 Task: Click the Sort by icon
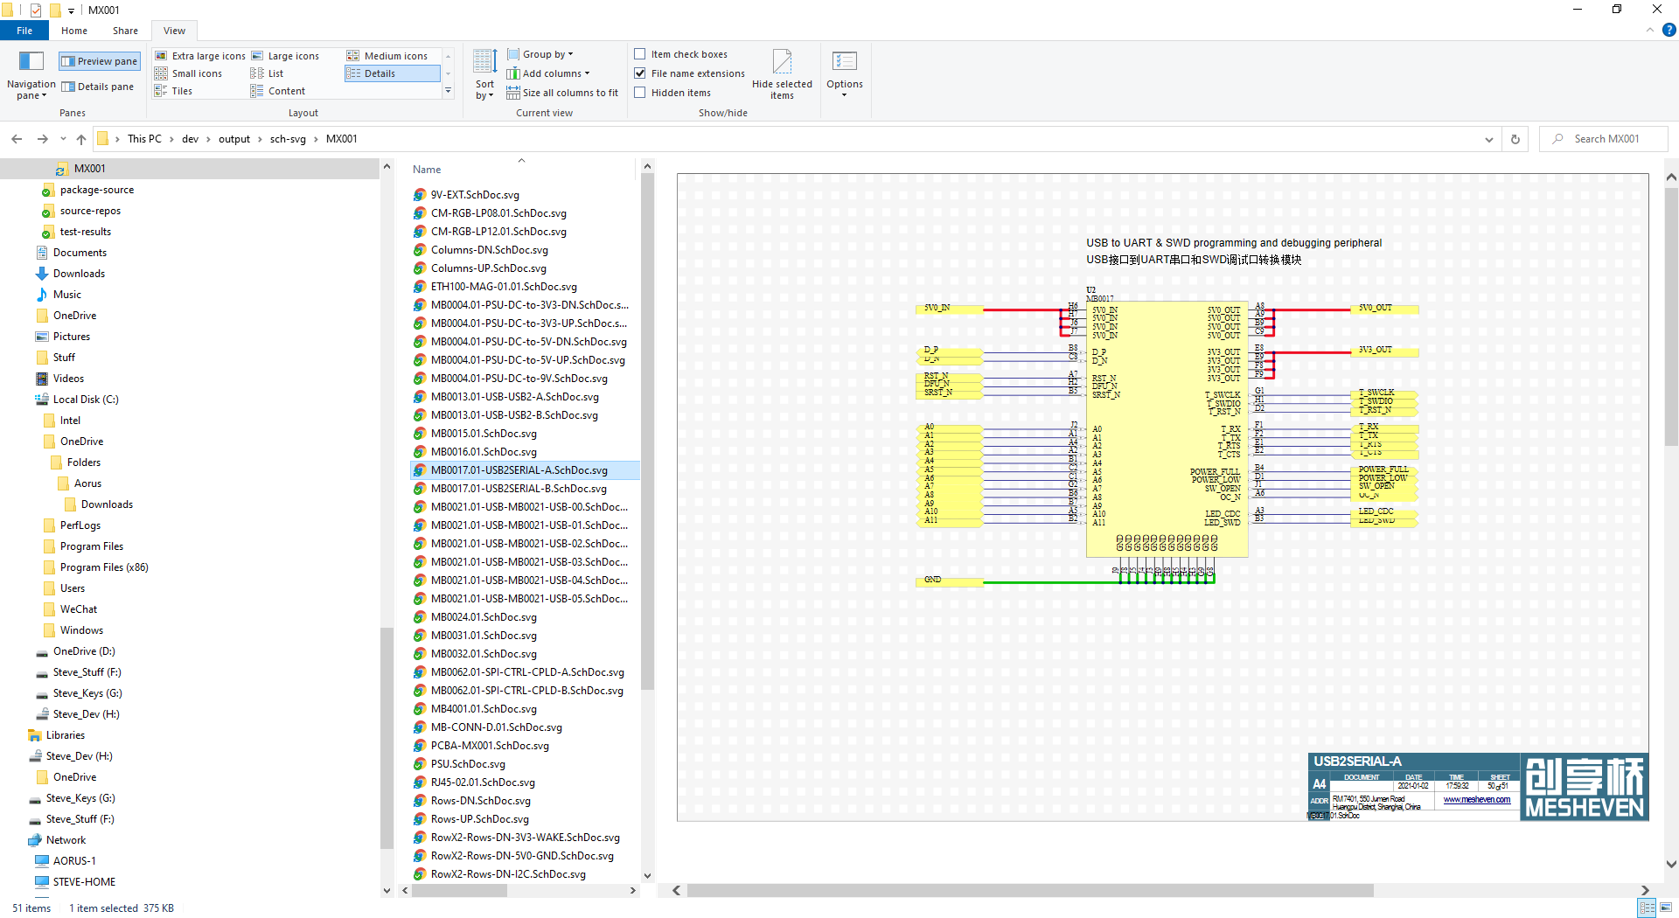484,62
